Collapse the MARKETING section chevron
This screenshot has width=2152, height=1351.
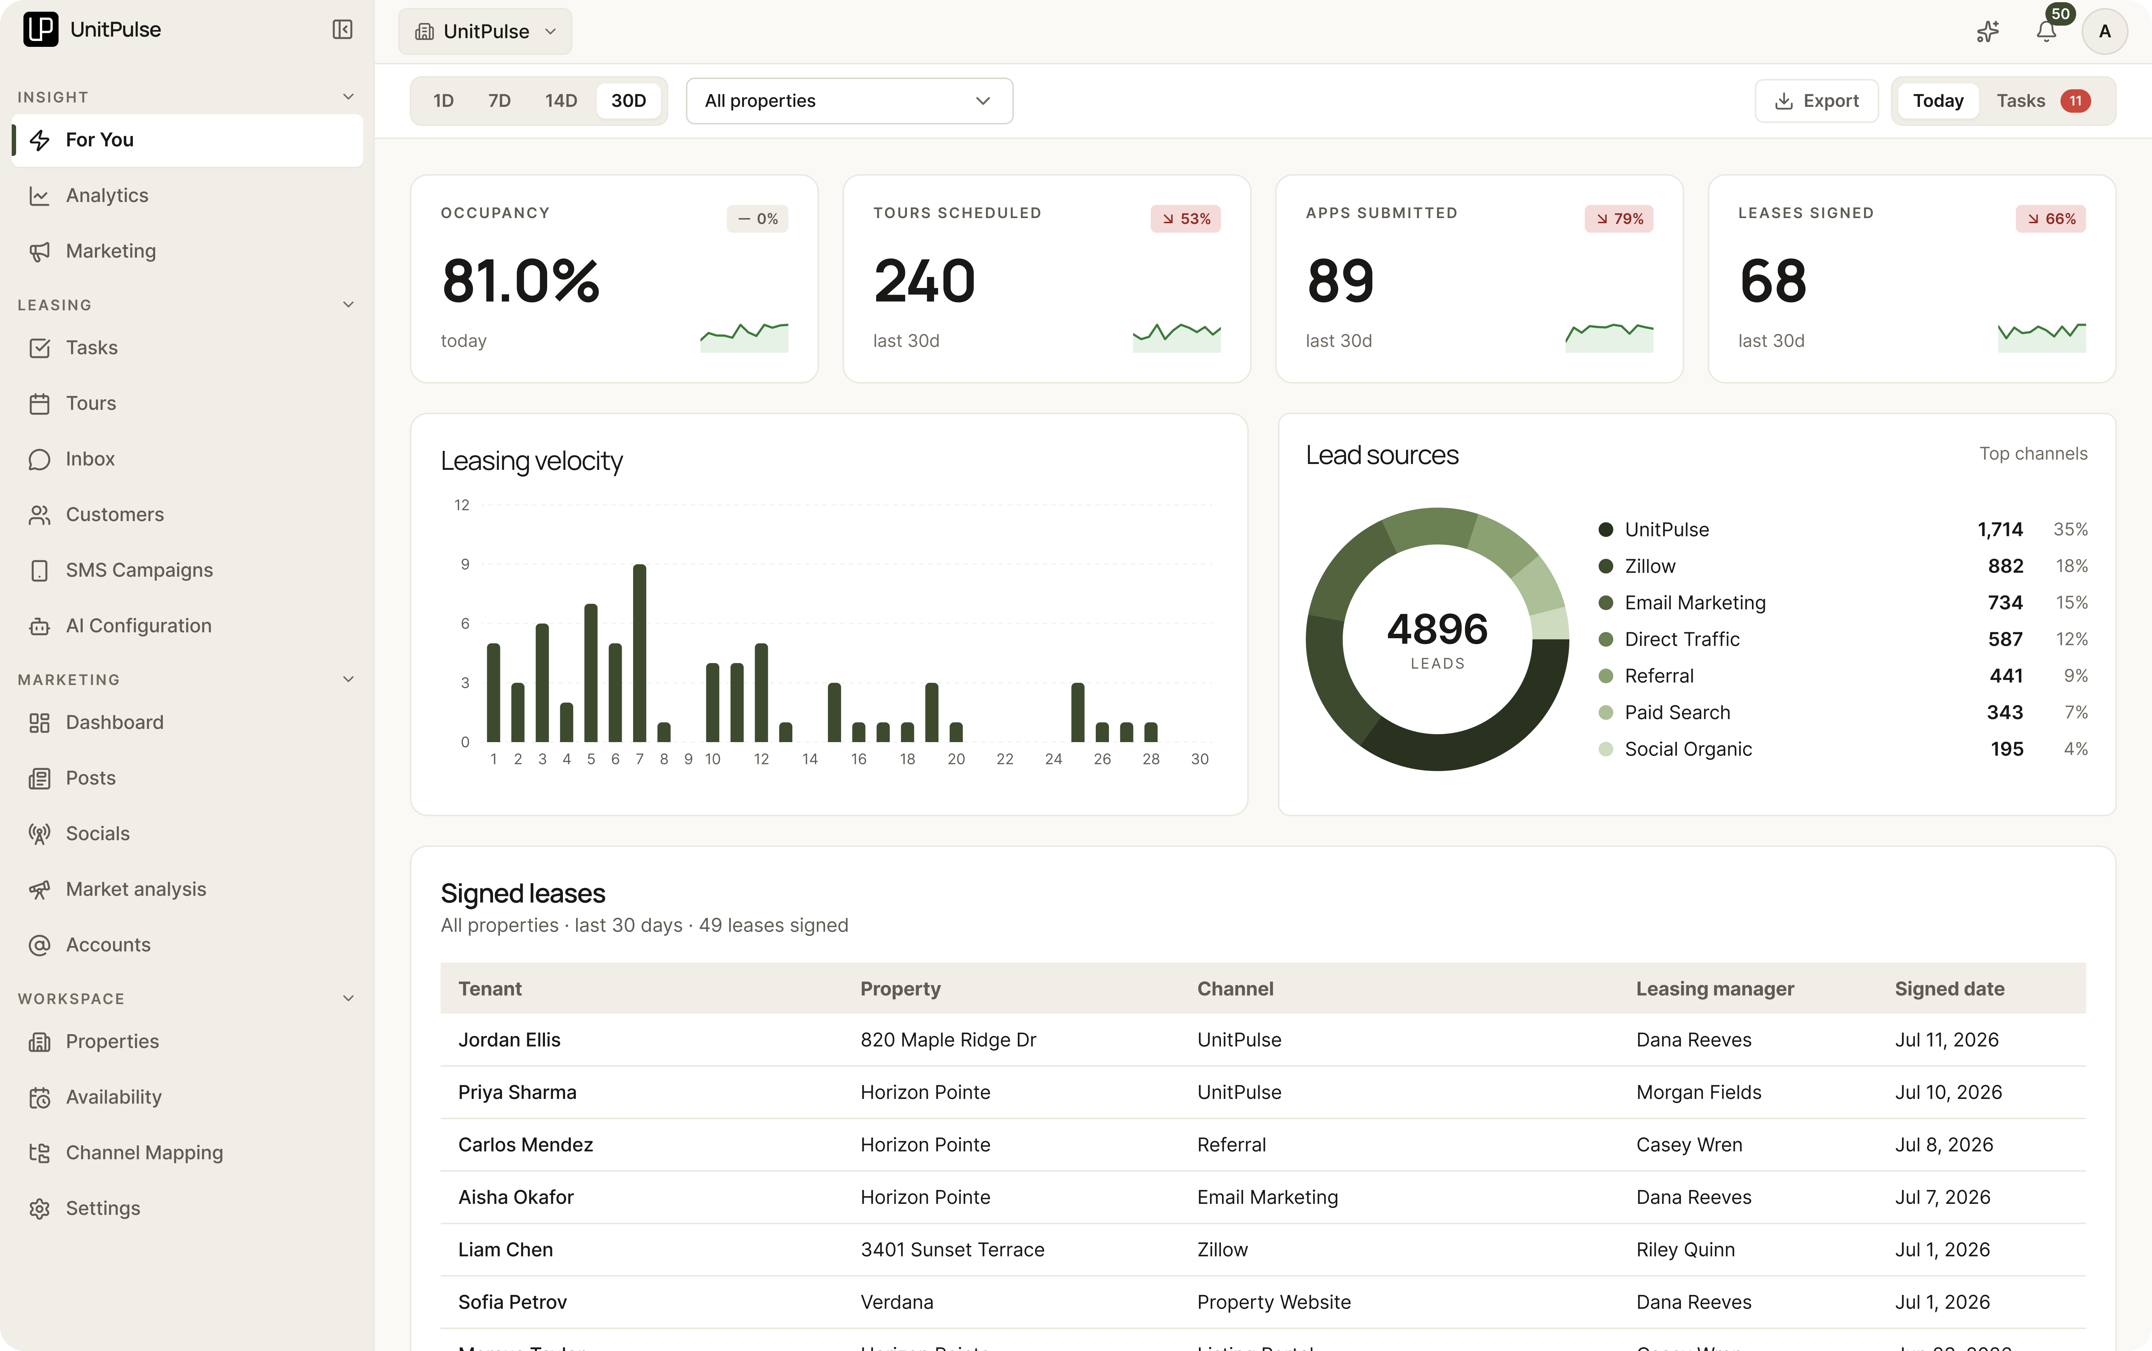[348, 679]
